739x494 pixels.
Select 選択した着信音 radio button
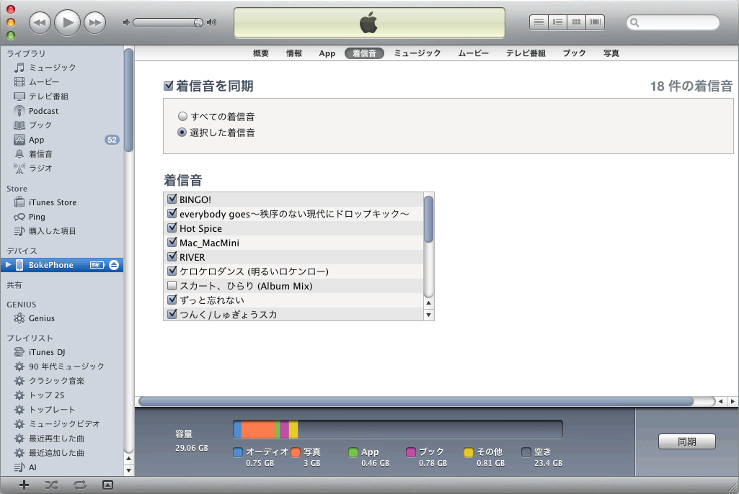(182, 133)
